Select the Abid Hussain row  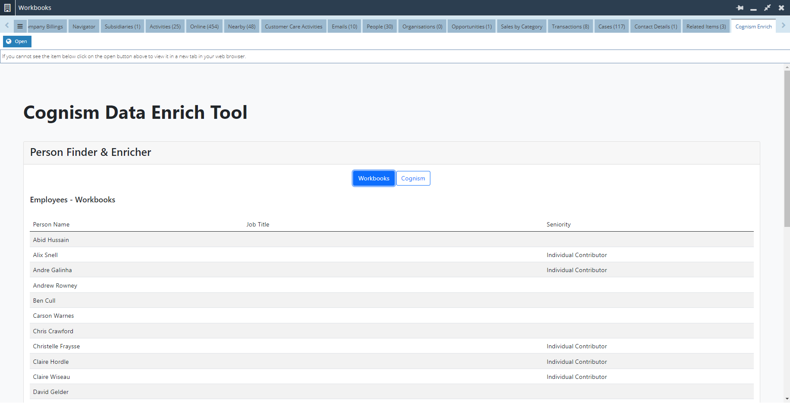[x=392, y=240]
